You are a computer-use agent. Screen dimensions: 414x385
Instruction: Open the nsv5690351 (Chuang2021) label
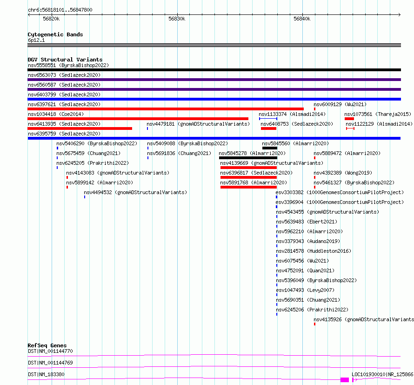[308, 300]
